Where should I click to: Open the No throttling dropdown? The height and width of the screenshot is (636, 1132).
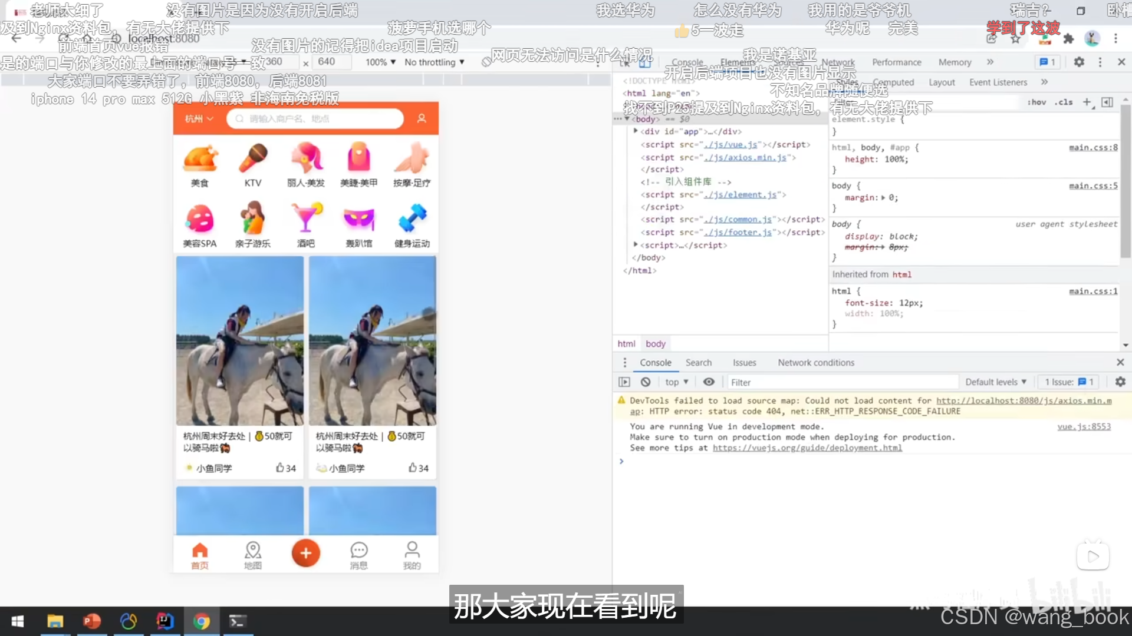[433, 62]
